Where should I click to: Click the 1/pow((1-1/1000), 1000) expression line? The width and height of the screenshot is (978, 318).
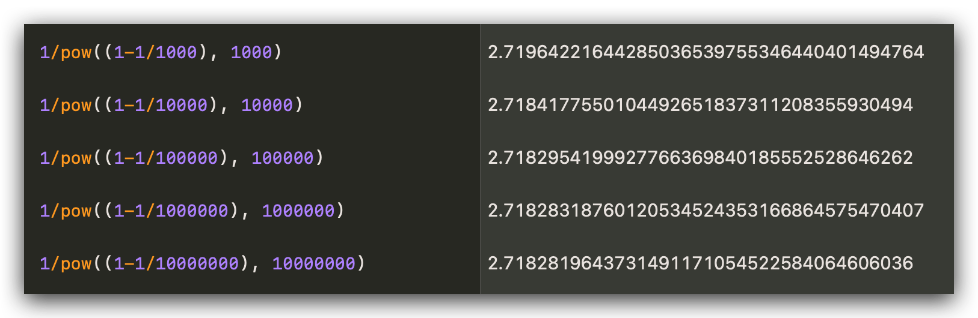click(161, 53)
